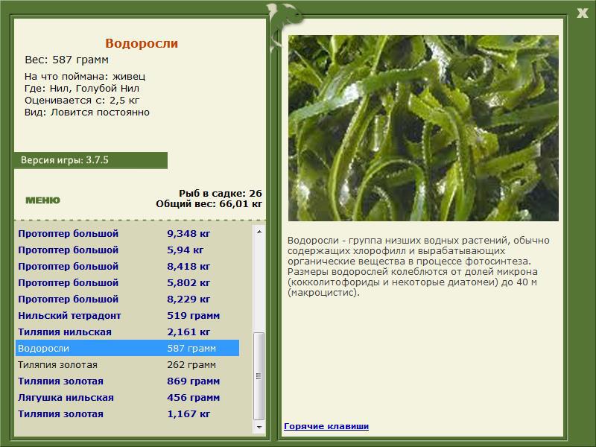This screenshot has height=447, width=596.
Task: Select Тиляпия золотая 1,167 кг entry
Action: (127, 413)
